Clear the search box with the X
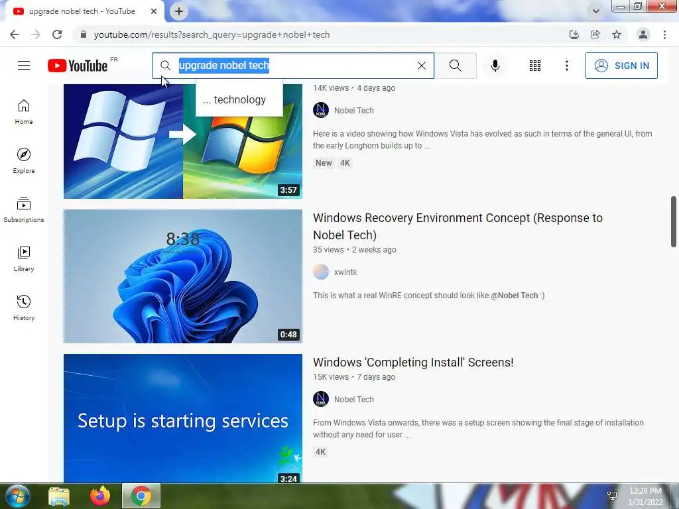 pos(421,66)
